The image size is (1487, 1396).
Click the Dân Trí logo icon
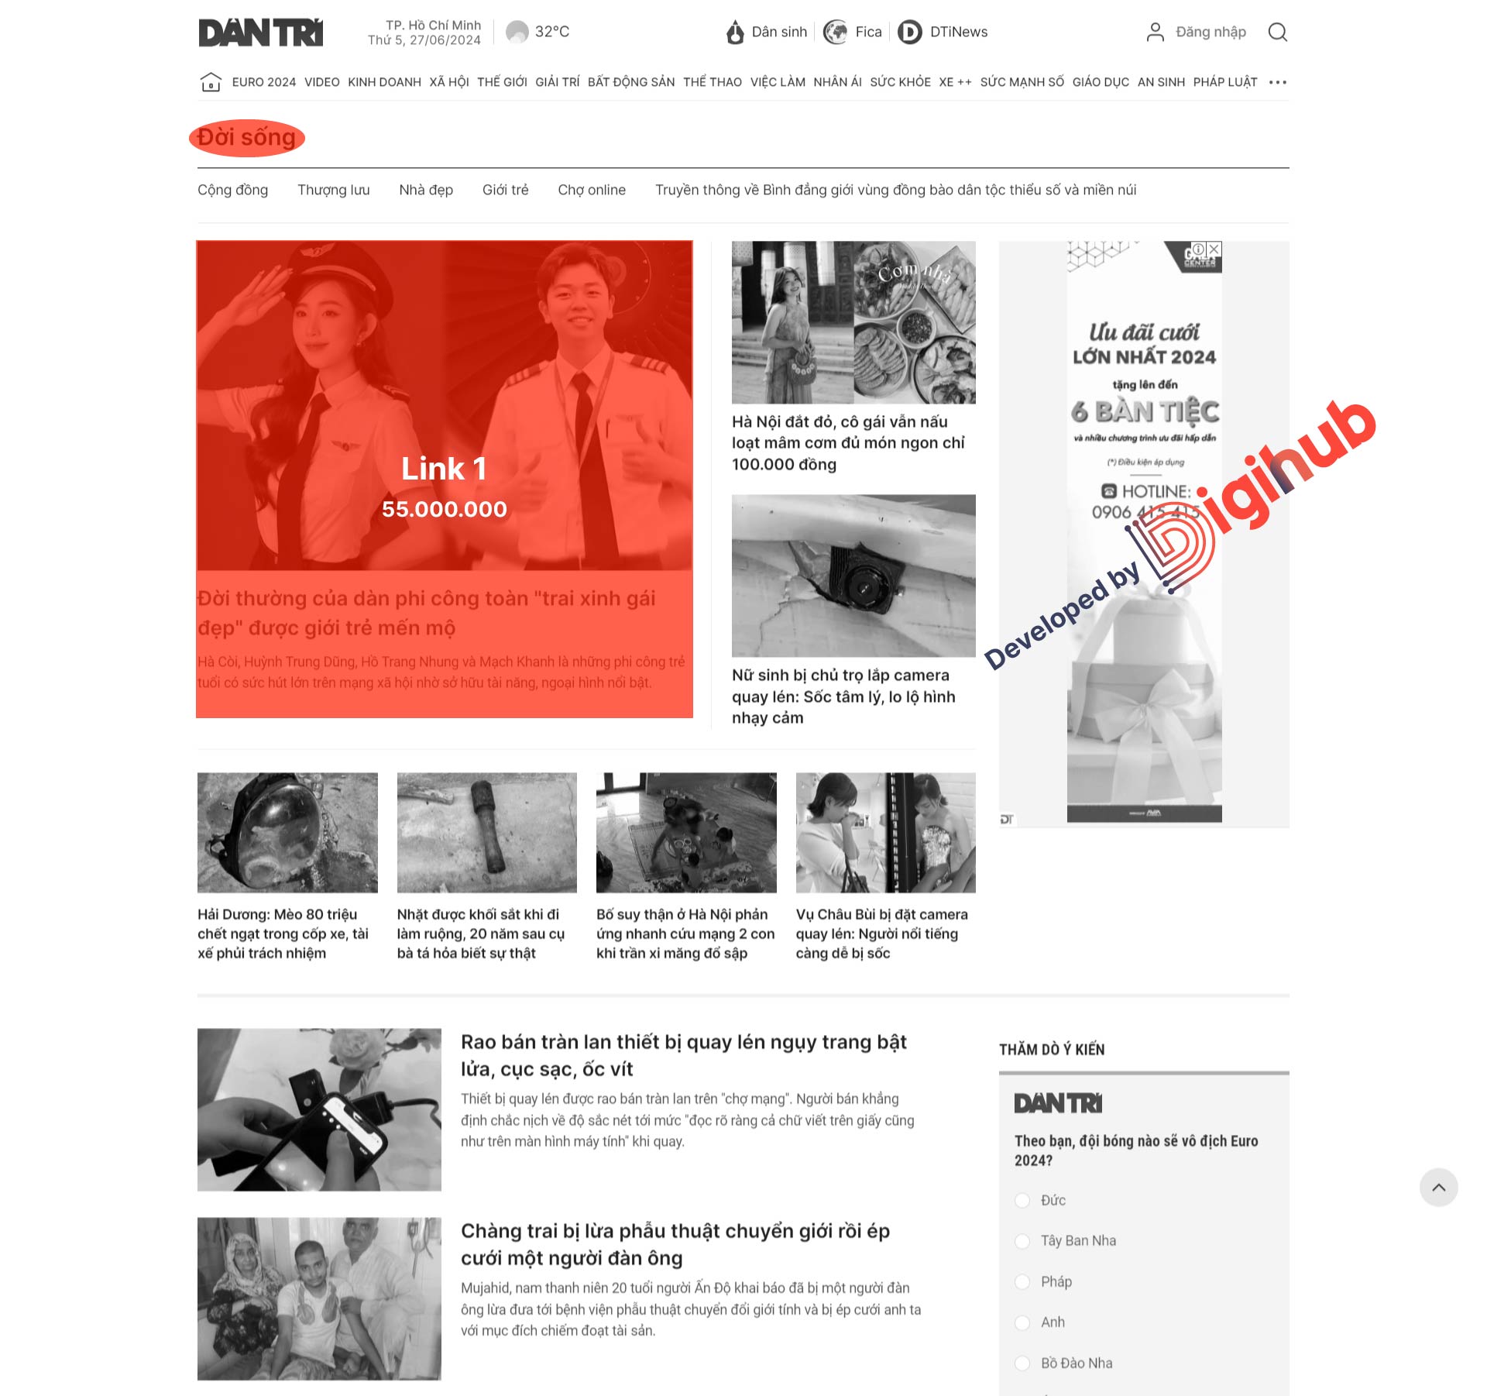259,30
